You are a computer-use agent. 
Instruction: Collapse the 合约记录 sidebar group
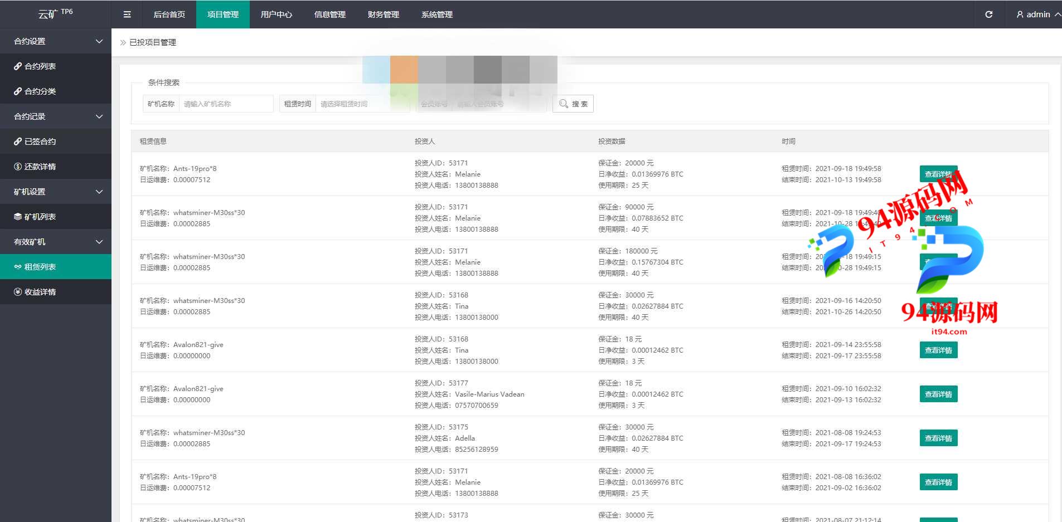(x=56, y=116)
